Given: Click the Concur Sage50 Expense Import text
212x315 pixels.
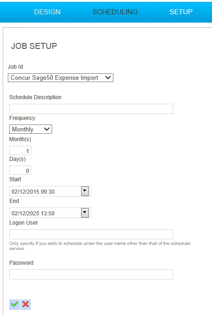Looking at the screenshot, I should click(54, 78).
